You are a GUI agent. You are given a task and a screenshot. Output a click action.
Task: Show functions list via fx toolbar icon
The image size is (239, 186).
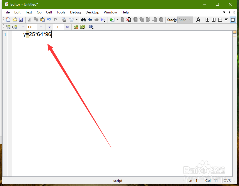[103, 20]
